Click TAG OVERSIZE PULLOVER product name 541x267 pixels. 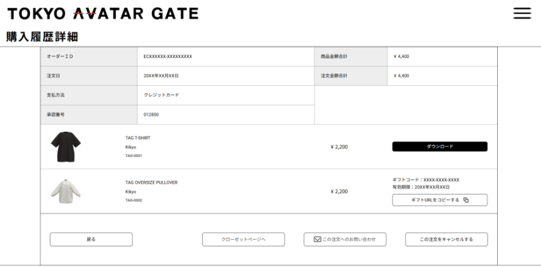pos(151,183)
